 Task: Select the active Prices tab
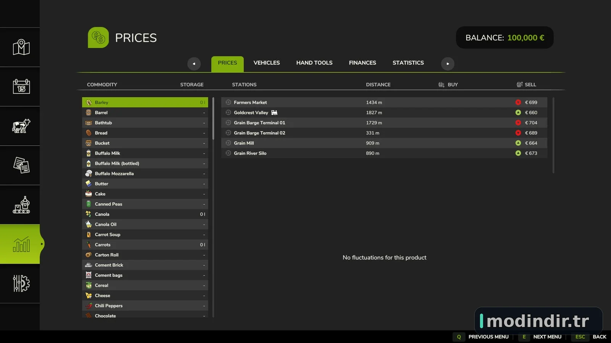(x=227, y=64)
